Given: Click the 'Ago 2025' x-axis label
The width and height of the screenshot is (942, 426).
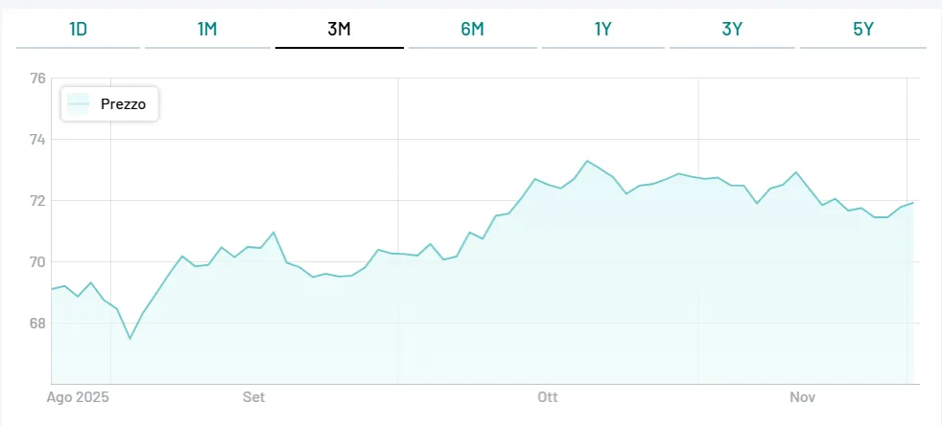Looking at the screenshot, I should pyautogui.click(x=79, y=397).
